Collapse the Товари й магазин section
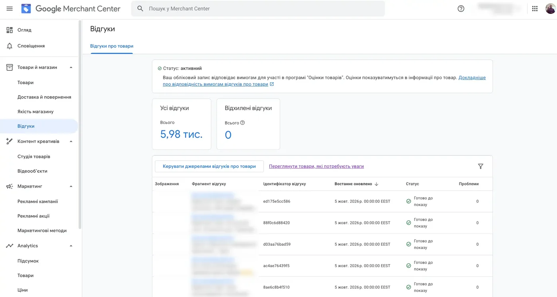 coord(71,67)
